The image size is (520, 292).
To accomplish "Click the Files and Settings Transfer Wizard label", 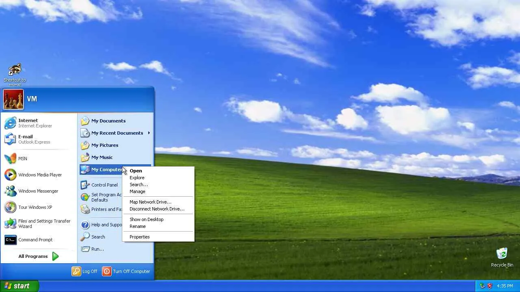I will pyautogui.click(x=44, y=223).
